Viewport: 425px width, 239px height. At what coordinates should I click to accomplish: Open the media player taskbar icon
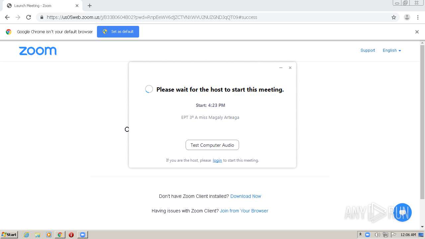(x=49, y=235)
